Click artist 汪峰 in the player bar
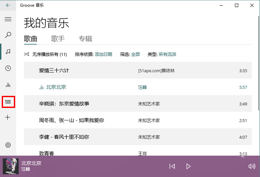Image resolution: width=260 pixels, height=177 pixels. [26, 169]
